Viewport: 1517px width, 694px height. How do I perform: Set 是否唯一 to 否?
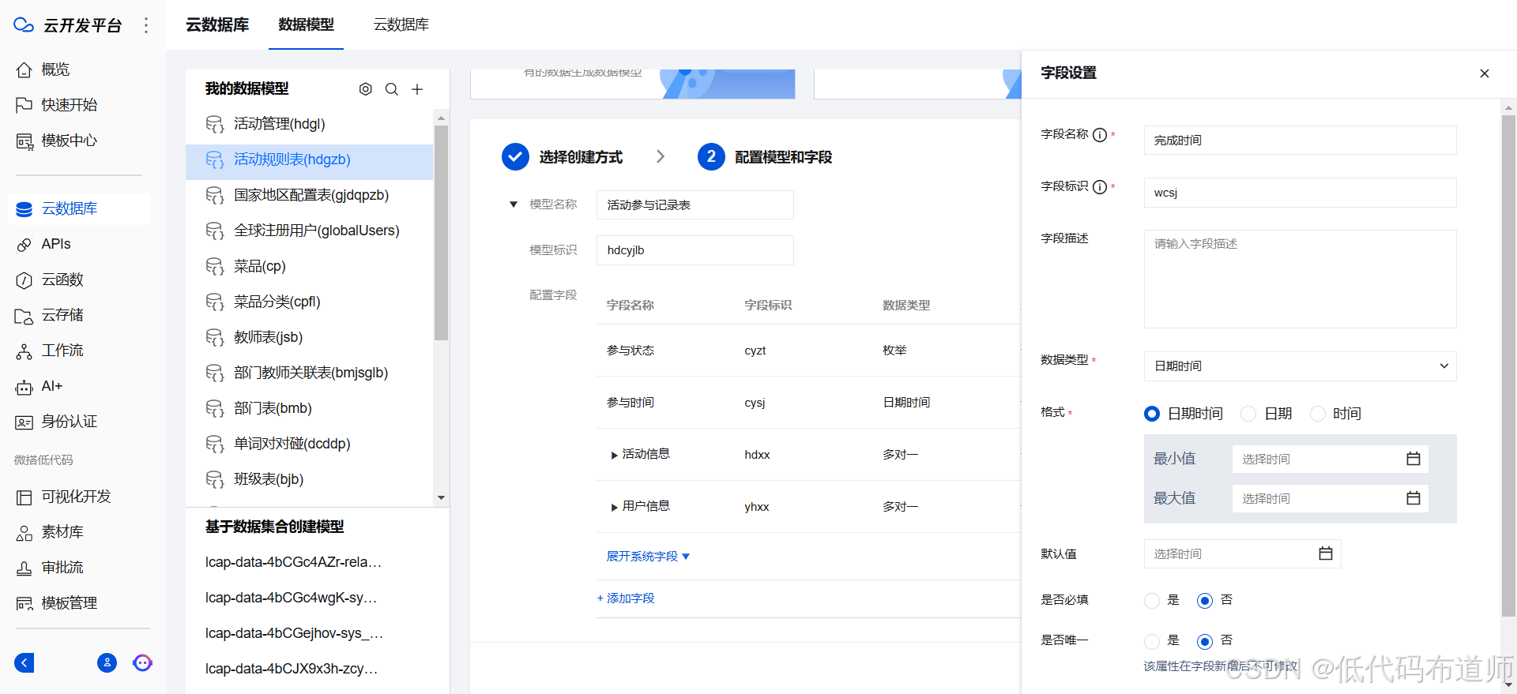[1205, 641]
